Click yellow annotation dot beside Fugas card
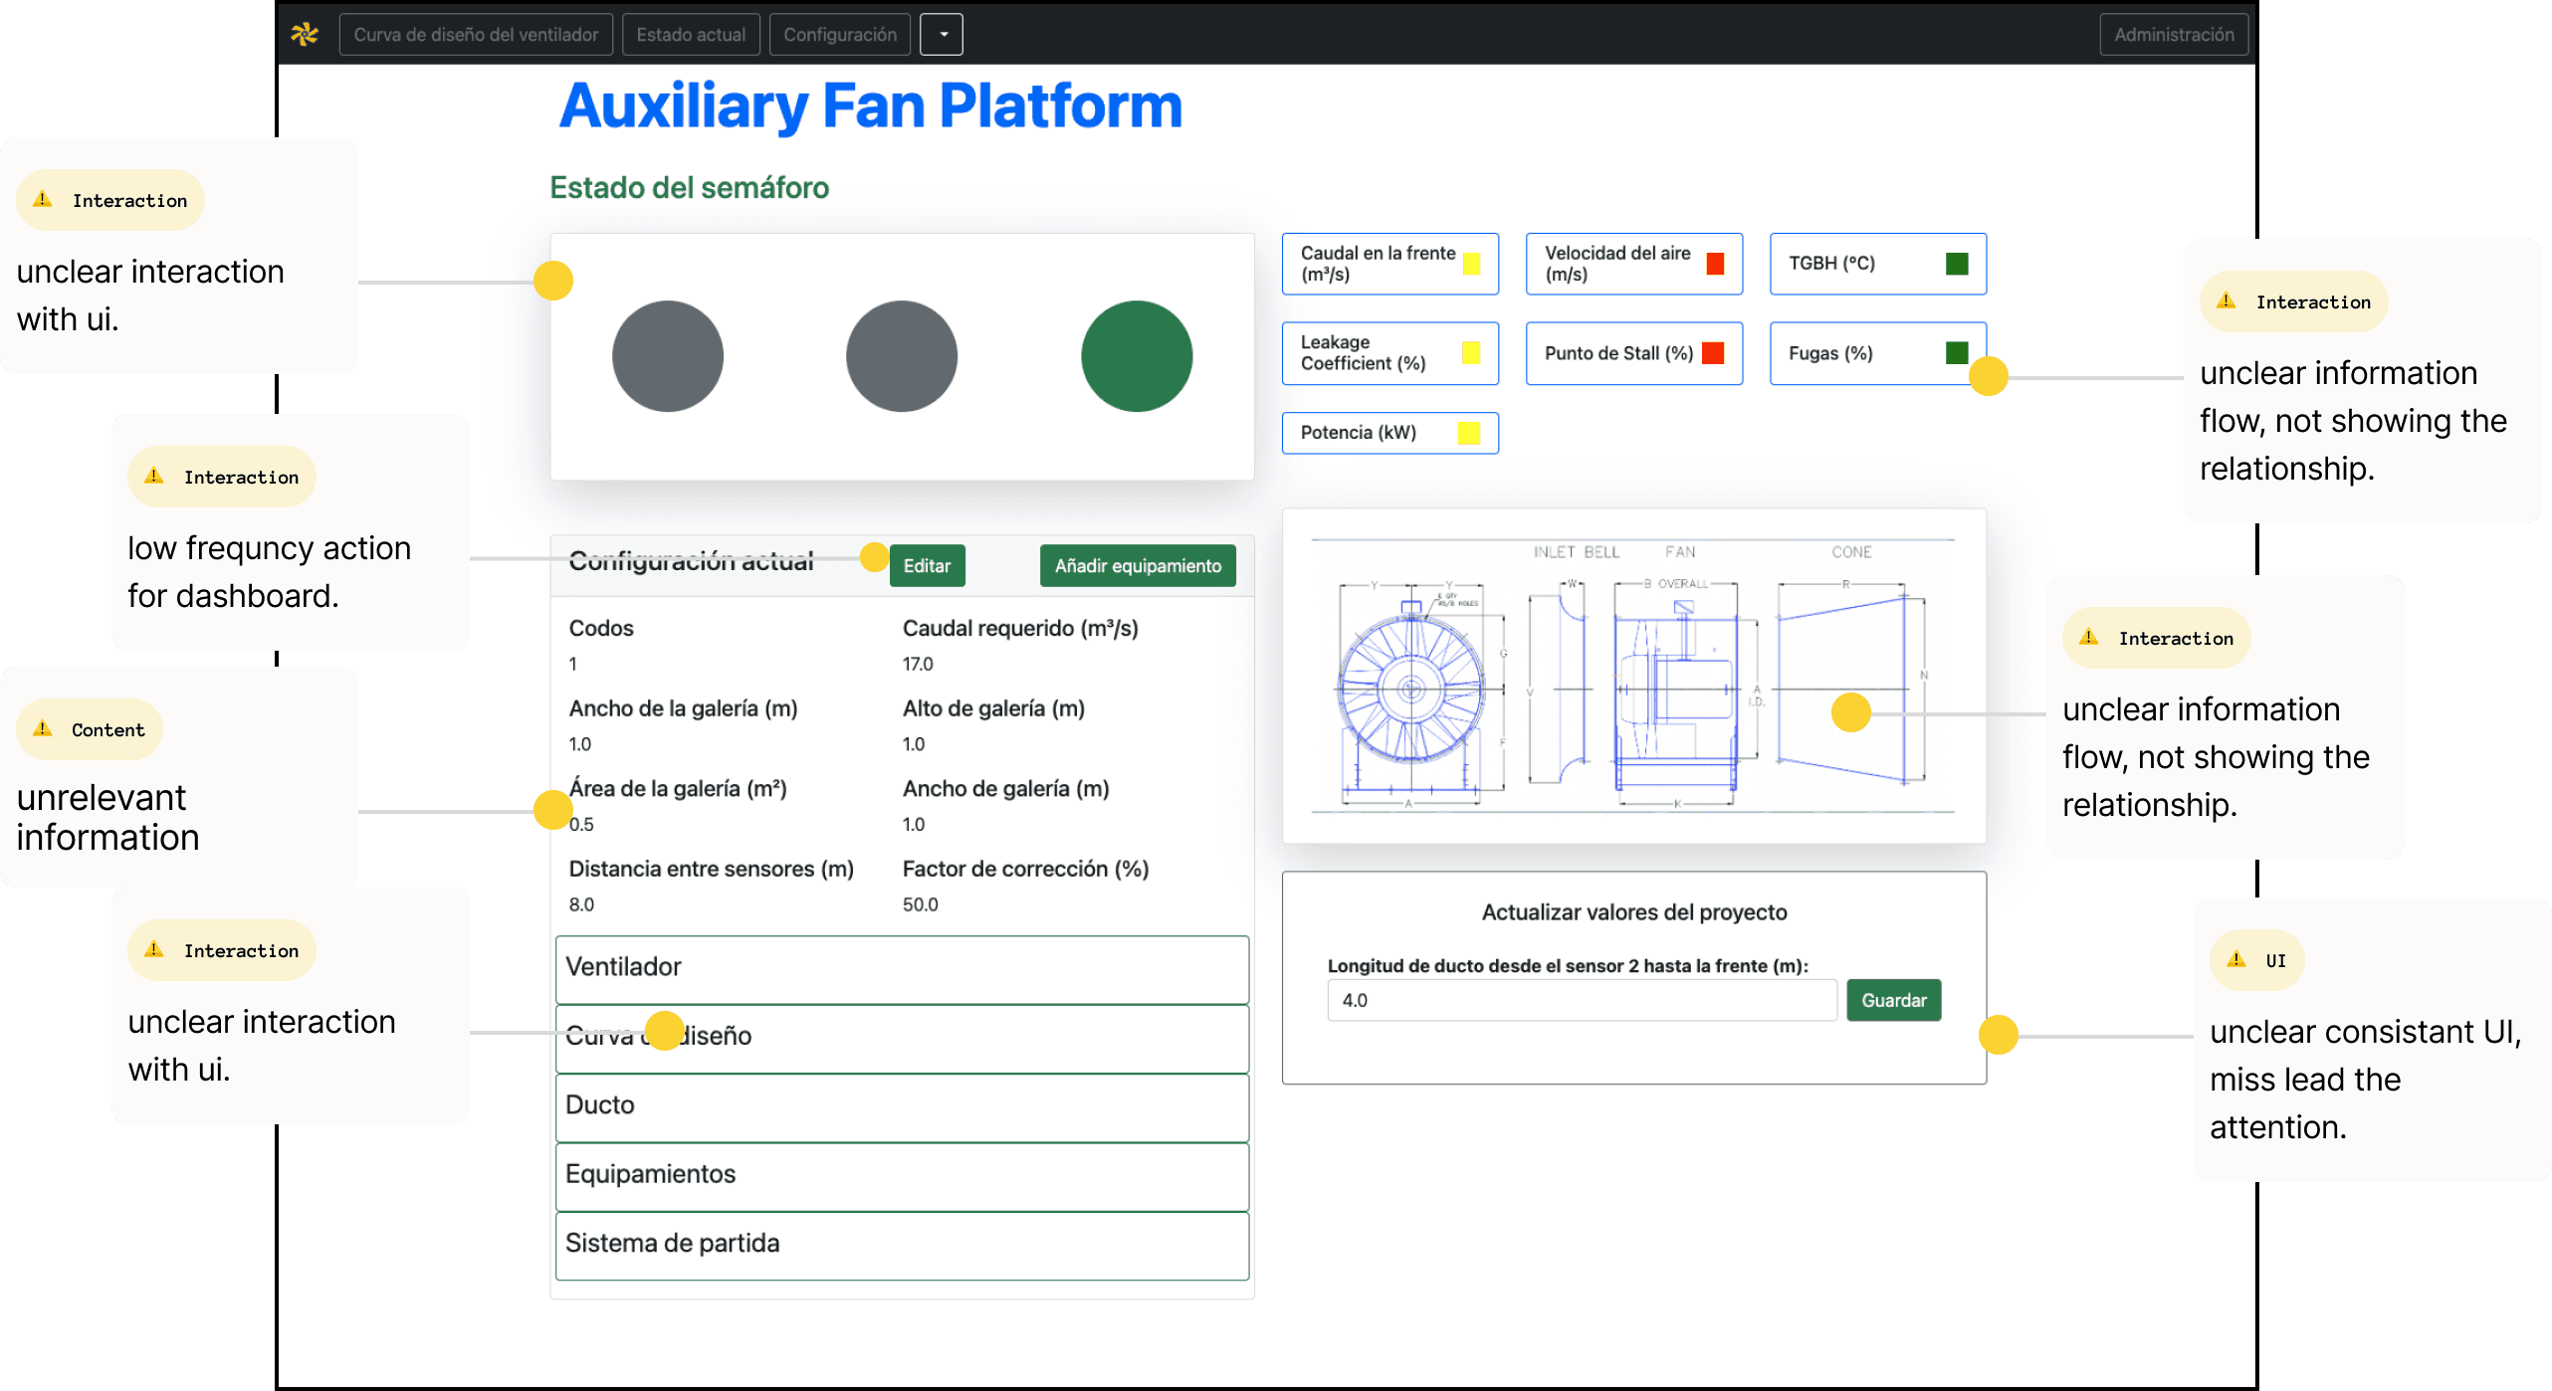Viewport: 2552px width, 1391px height. pyautogui.click(x=1988, y=376)
